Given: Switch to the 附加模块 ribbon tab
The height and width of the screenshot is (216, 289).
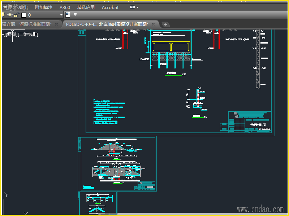Looking at the screenshot, I should (43, 7).
